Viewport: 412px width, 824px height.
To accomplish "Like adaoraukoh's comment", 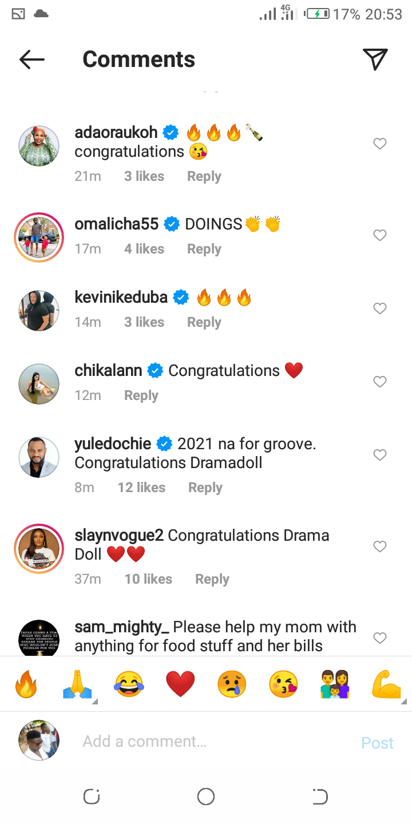I will 380,144.
